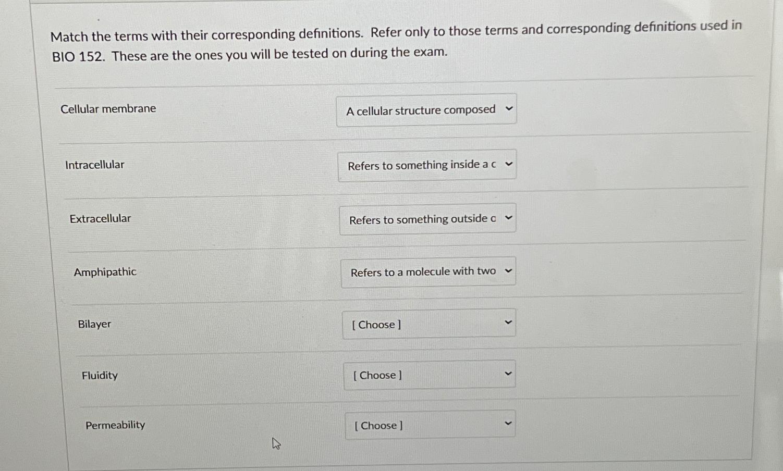This screenshot has height=471, width=783.
Task: Open the Intracellular definition dropdown
Action: tap(426, 165)
